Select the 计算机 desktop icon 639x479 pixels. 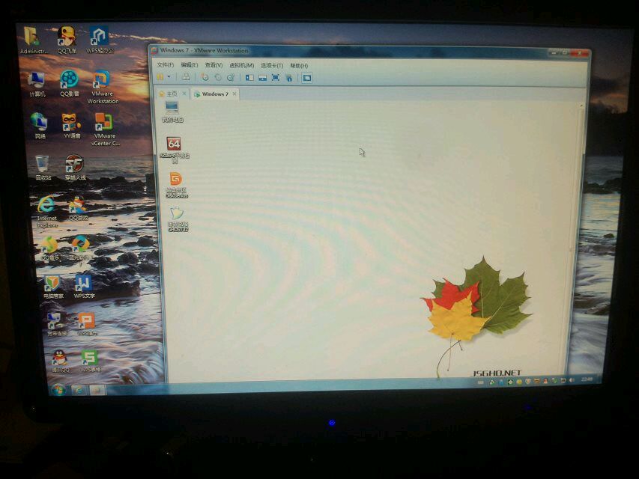tap(37, 84)
